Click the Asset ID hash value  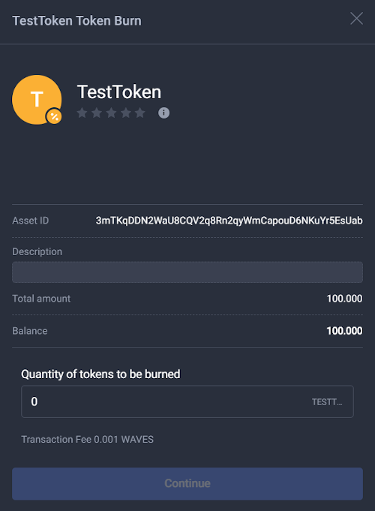coord(229,221)
